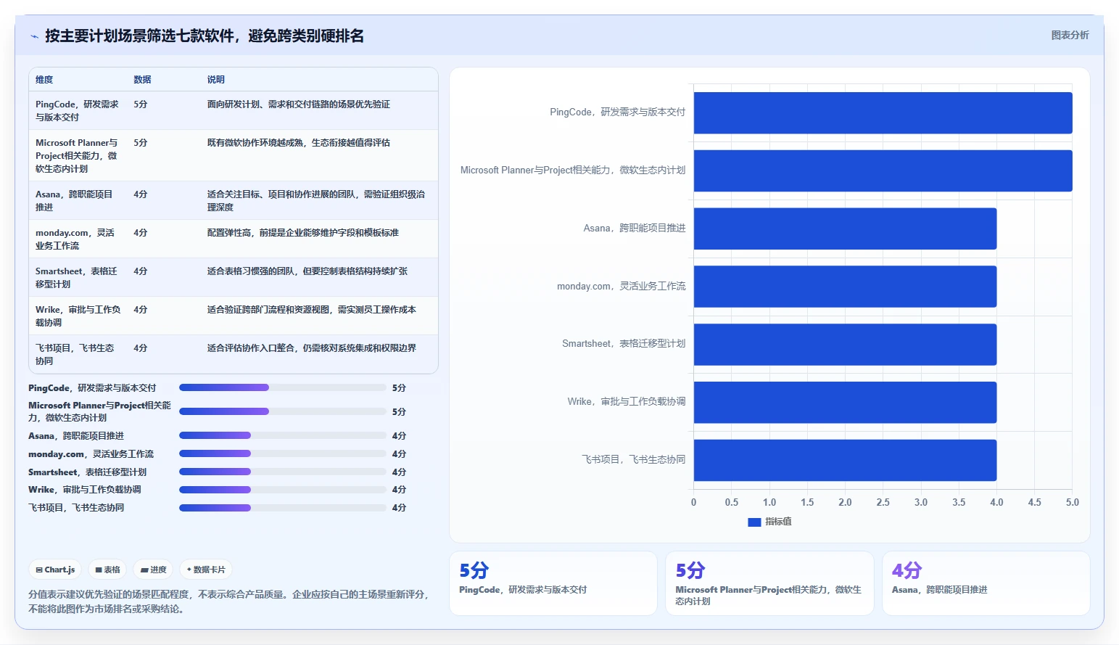Click the Wrike bar in the chart
This screenshot has width=1119, height=645.
[x=845, y=402]
